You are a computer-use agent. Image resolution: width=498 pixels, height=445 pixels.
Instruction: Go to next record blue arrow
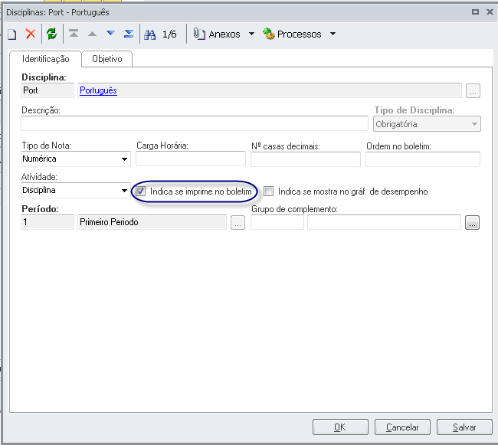coord(110,33)
